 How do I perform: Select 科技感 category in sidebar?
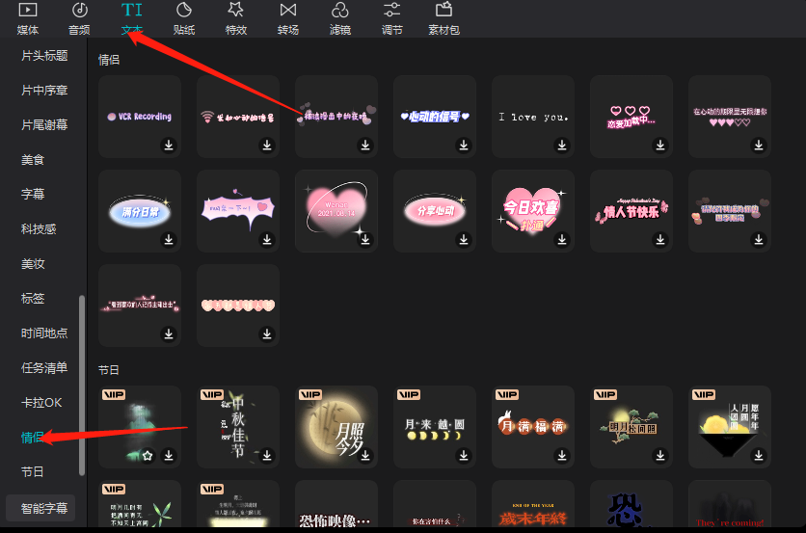pos(39,229)
